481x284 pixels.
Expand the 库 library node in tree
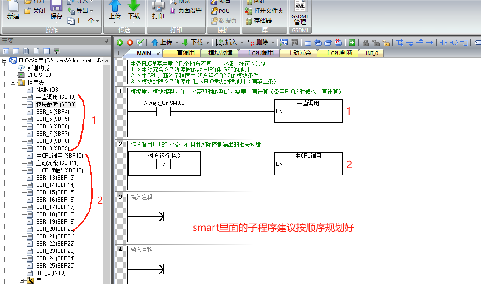click(22, 280)
